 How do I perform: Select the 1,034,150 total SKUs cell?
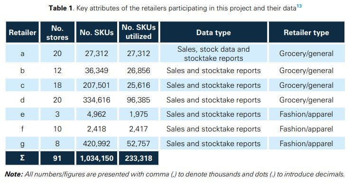96,158
